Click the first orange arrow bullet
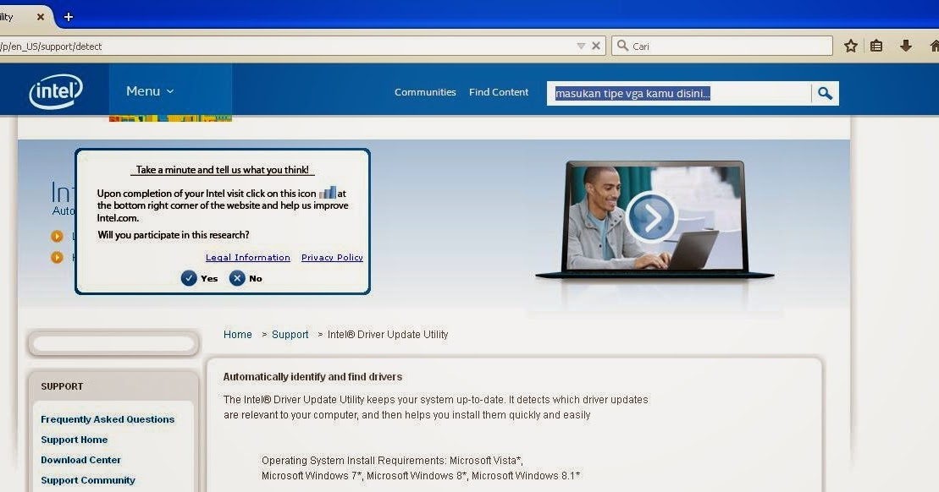 [x=57, y=236]
